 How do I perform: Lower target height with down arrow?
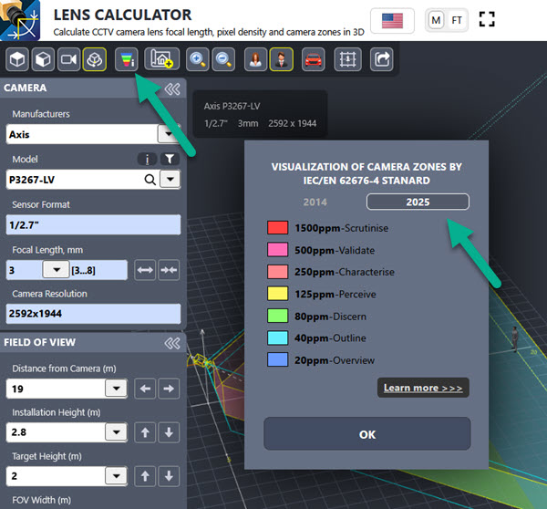coord(169,476)
